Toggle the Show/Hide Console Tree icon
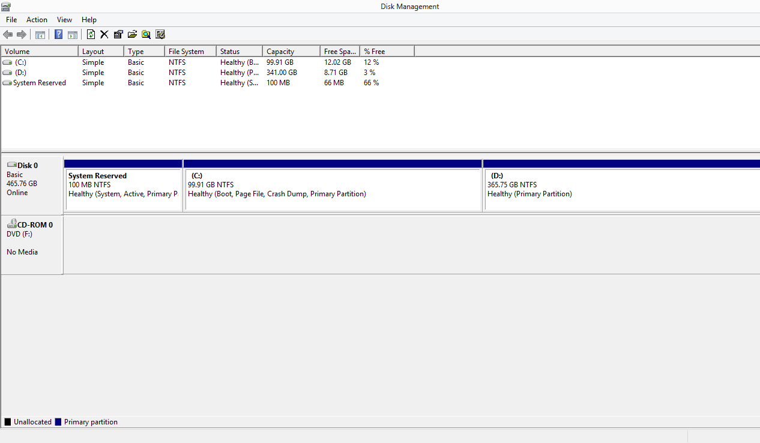The width and height of the screenshot is (760, 443). pyautogui.click(x=40, y=34)
